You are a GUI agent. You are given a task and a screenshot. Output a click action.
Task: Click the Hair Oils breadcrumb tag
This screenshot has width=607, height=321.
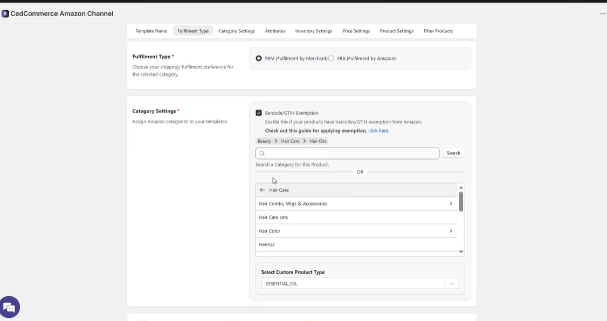318,141
